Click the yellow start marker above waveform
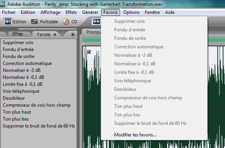 [x=84, y=44]
